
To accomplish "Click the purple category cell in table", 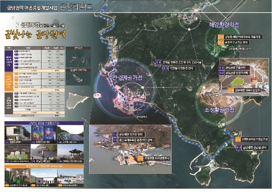I will tap(9, 61).
